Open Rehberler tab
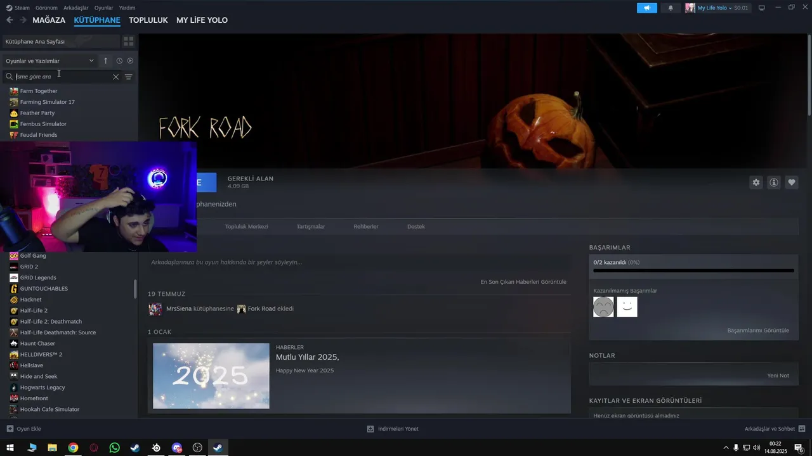The width and height of the screenshot is (812, 456). tap(366, 227)
